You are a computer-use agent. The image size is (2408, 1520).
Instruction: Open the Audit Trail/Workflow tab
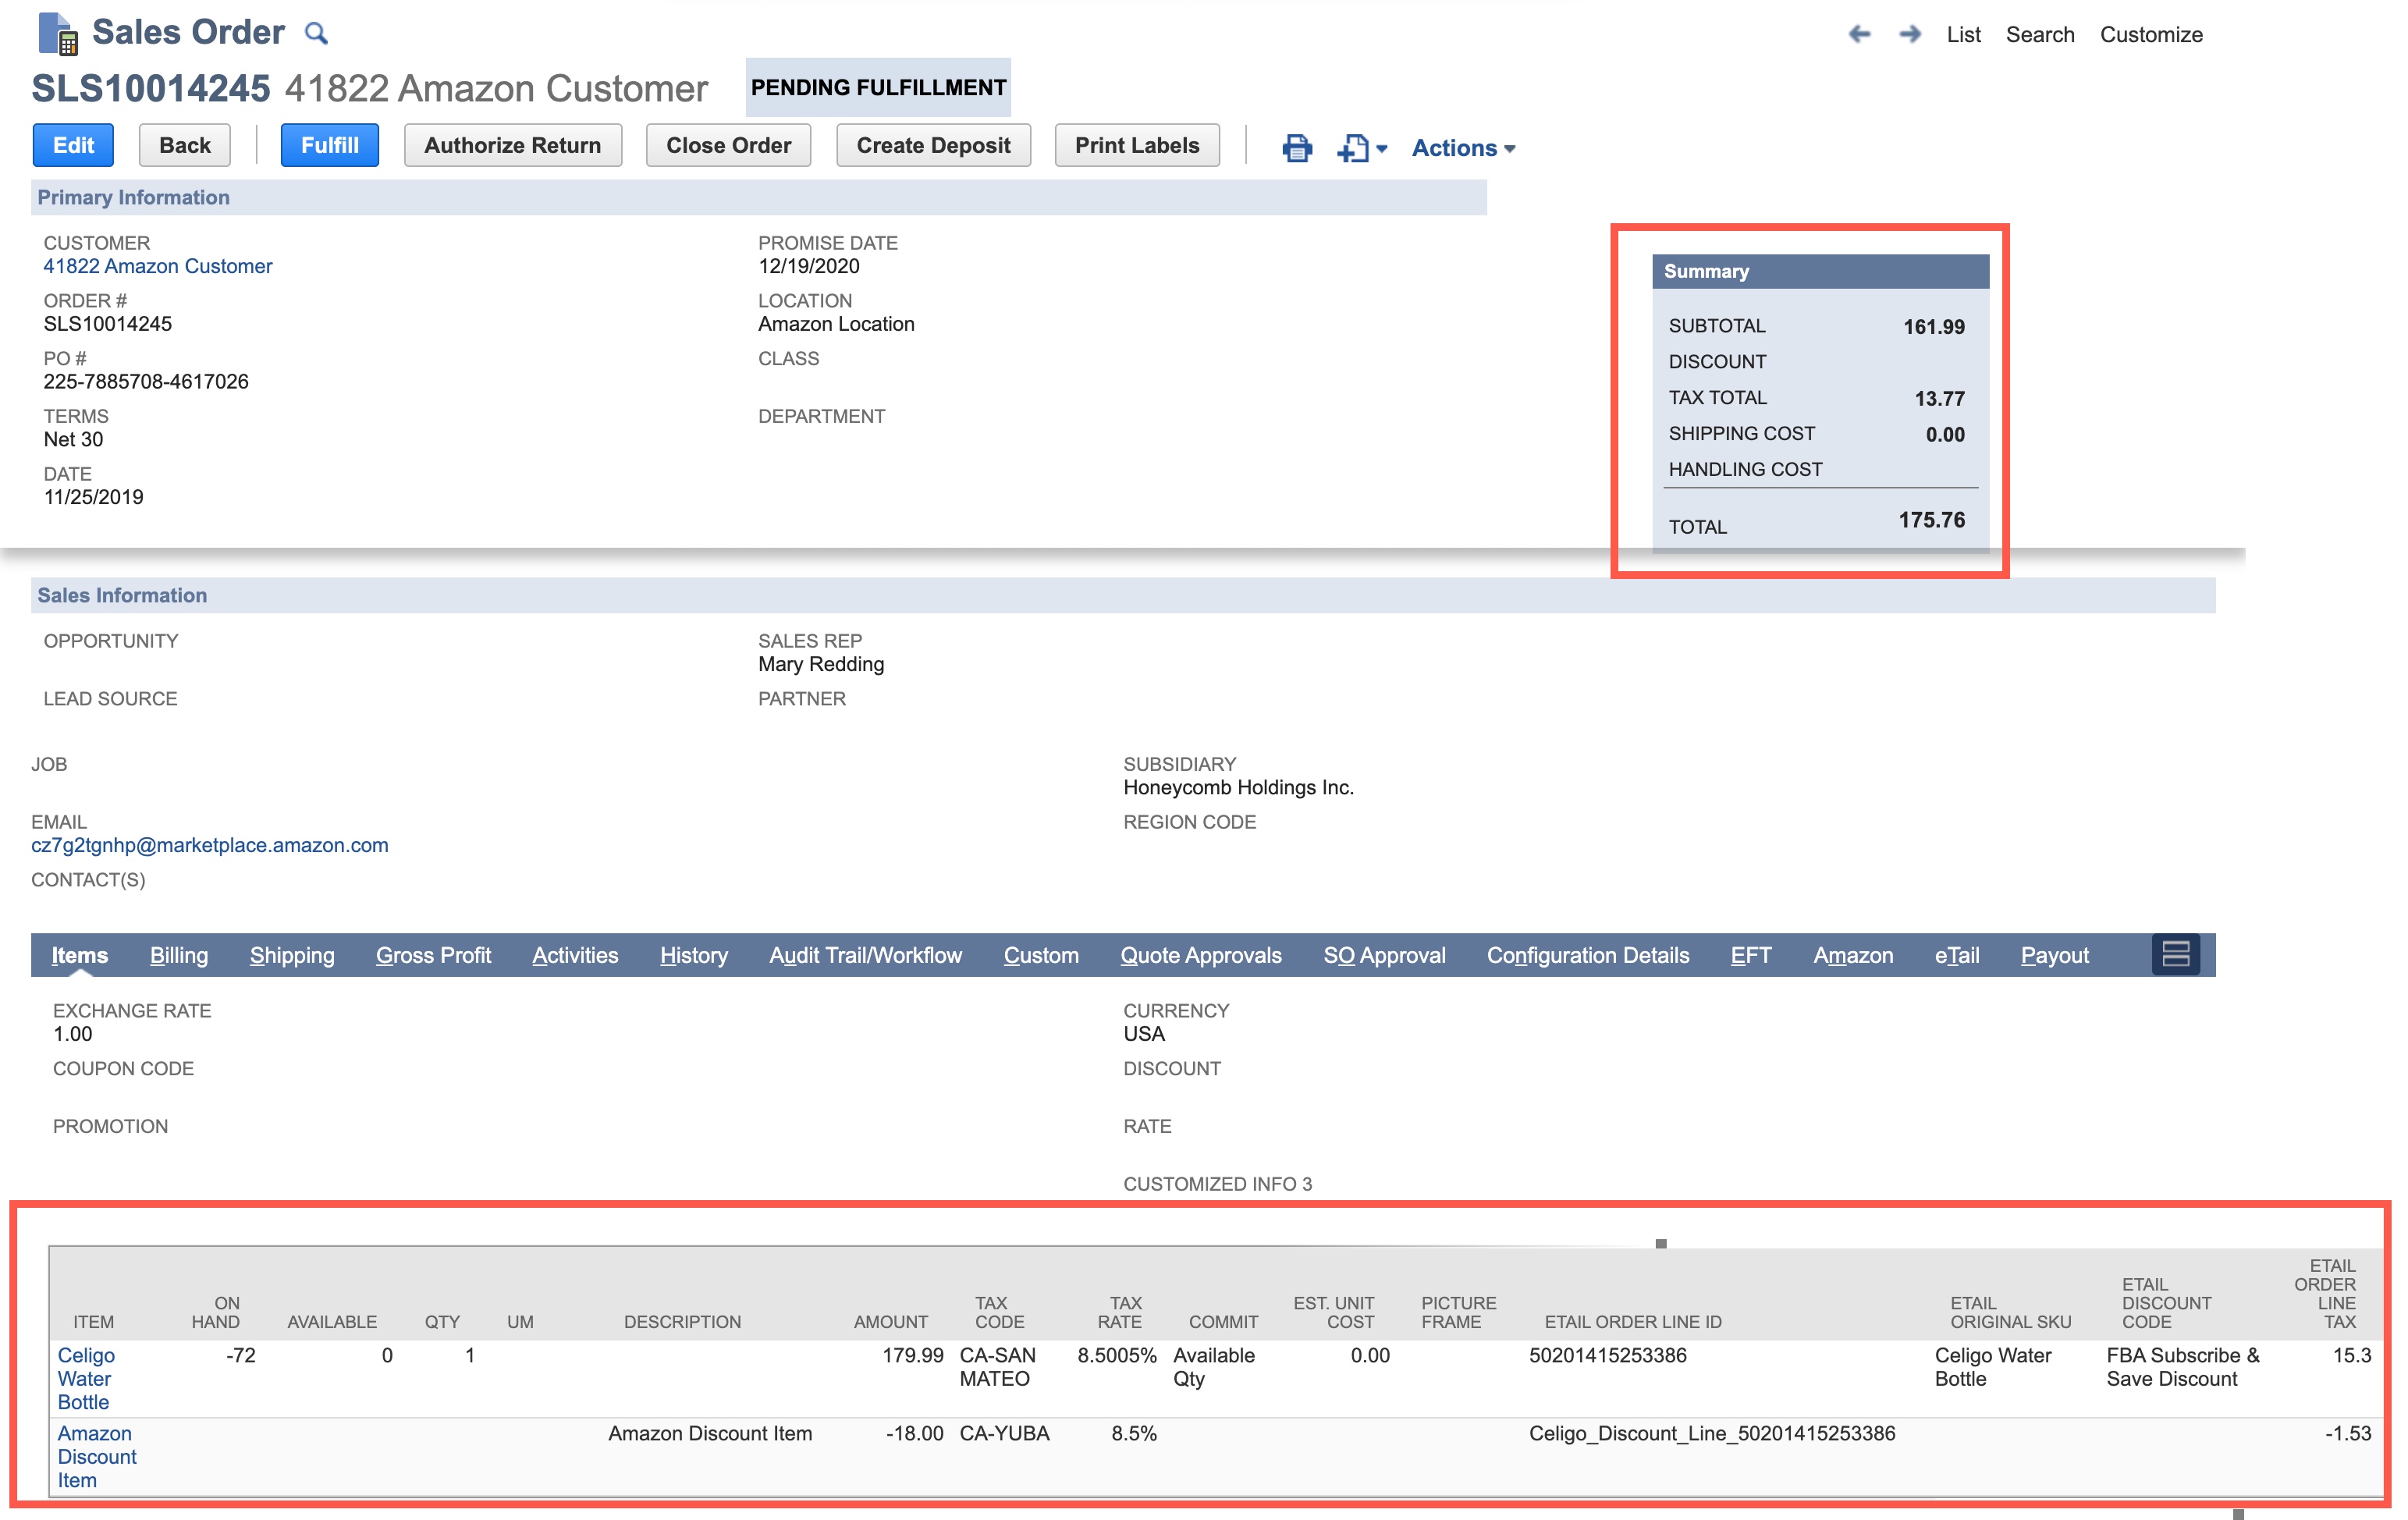point(865,955)
